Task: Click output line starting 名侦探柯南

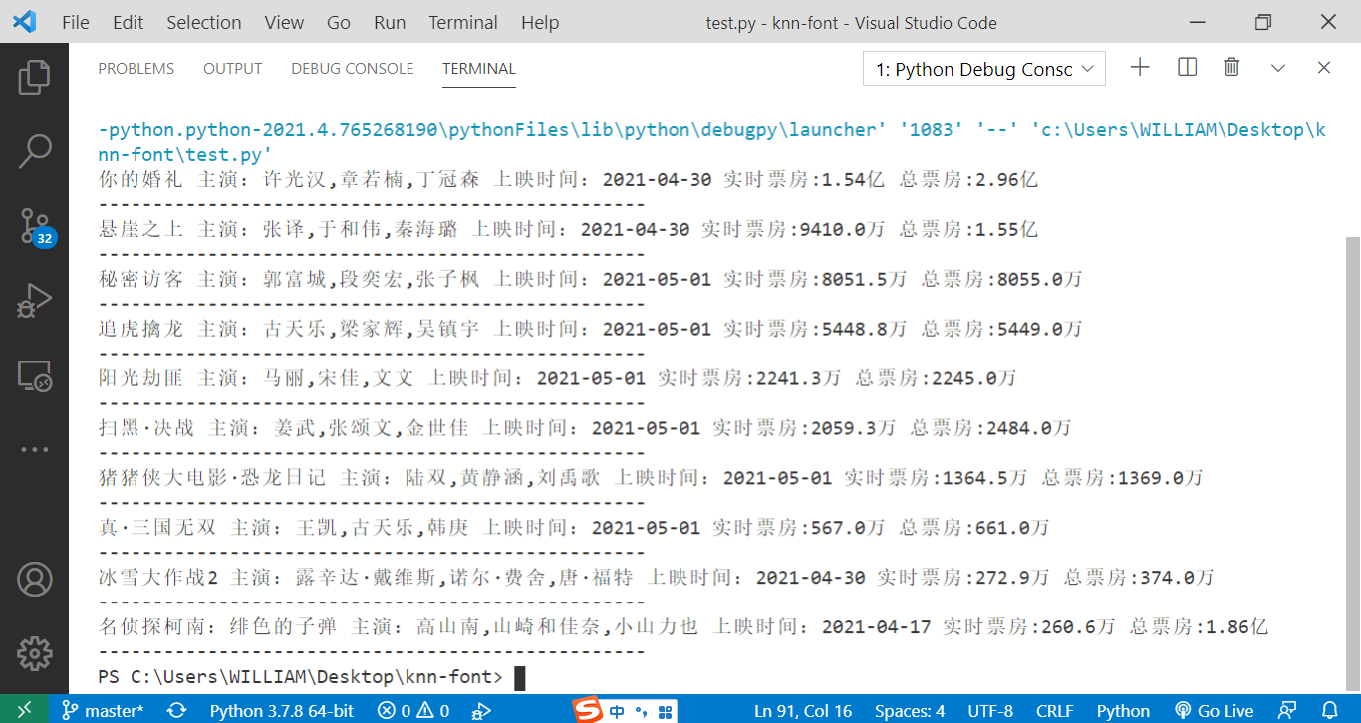Action: coord(683,628)
